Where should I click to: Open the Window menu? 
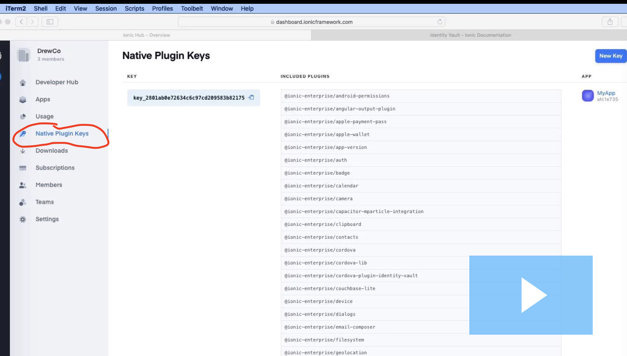click(222, 8)
